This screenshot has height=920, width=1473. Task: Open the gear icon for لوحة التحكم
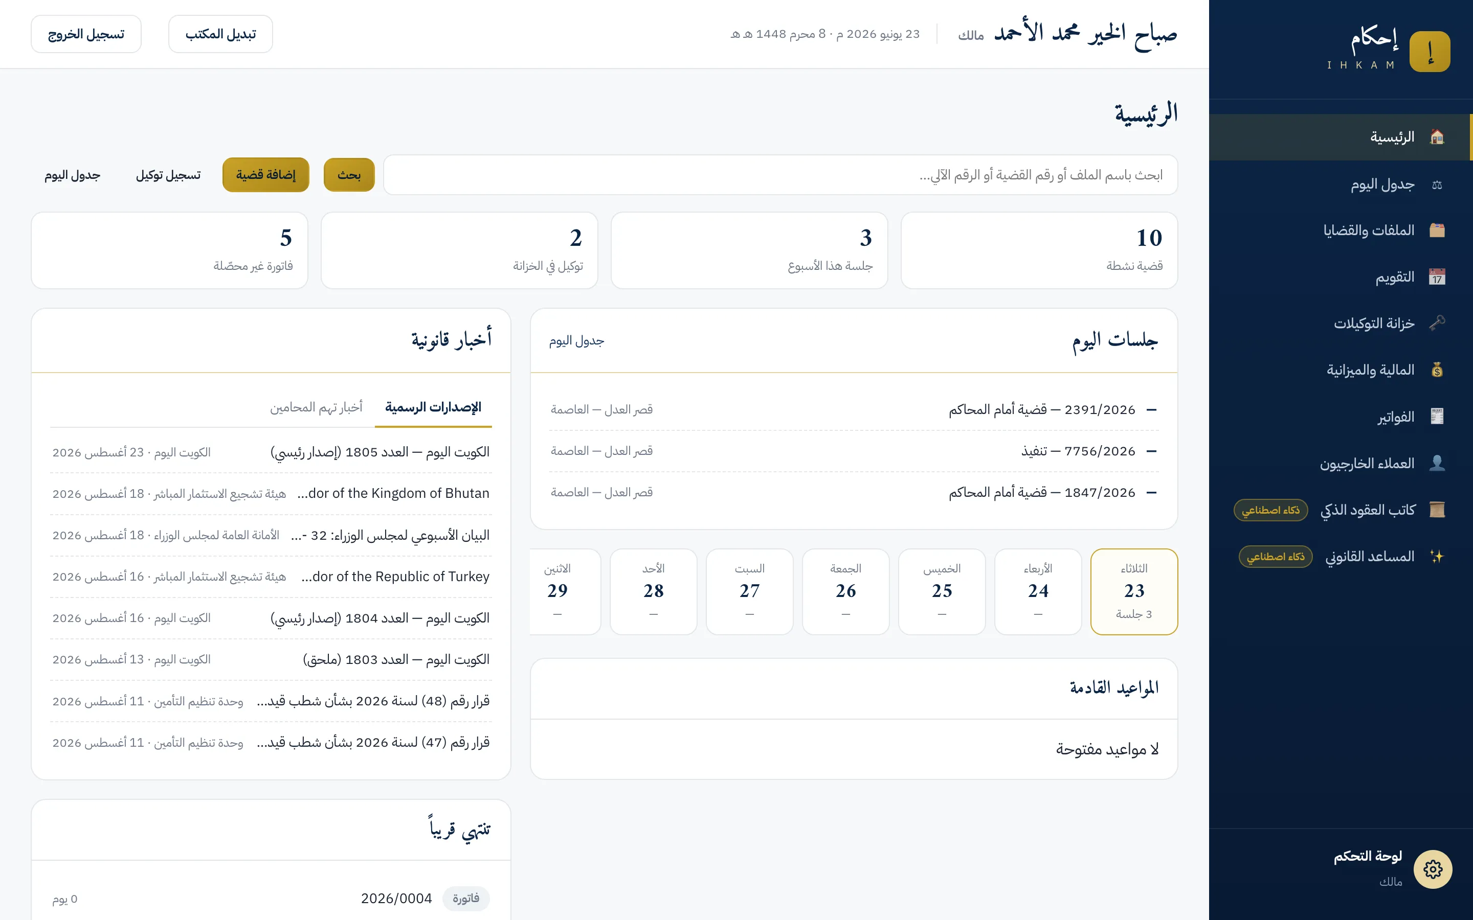[x=1432, y=869]
